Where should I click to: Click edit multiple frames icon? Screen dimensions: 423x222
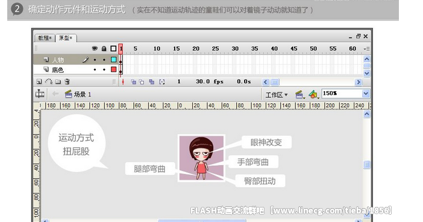[152, 82]
